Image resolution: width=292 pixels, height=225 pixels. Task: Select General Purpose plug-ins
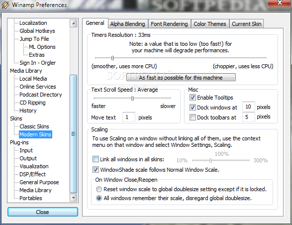click(39, 182)
